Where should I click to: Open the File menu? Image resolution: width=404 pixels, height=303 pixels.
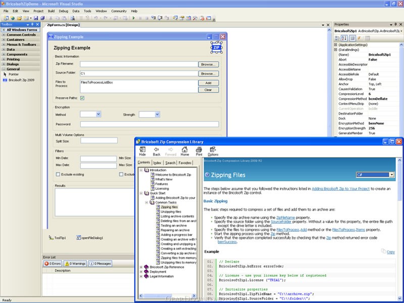(6, 11)
